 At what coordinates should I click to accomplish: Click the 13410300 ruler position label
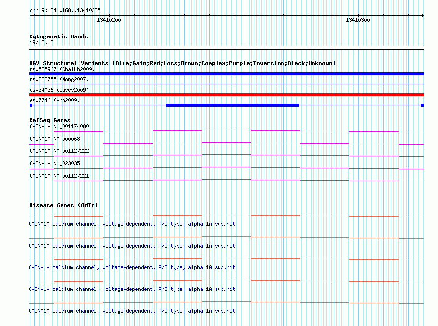pos(358,20)
